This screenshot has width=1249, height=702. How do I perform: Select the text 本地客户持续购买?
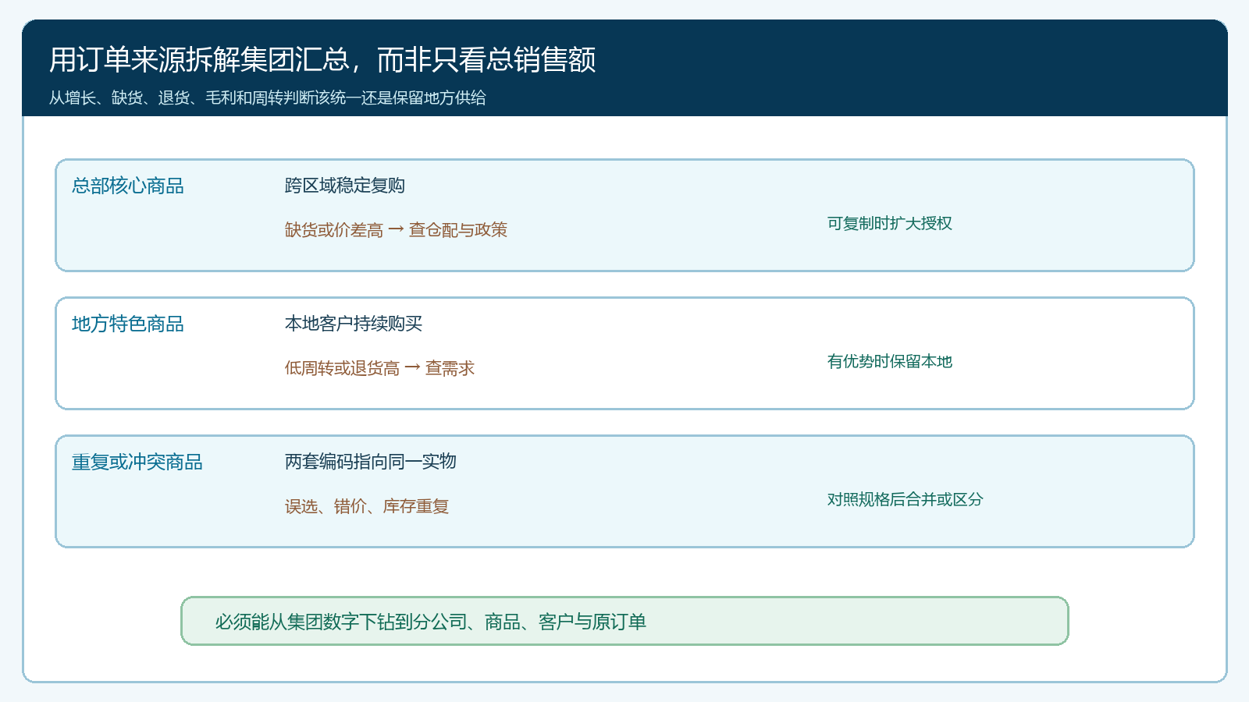[354, 324]
